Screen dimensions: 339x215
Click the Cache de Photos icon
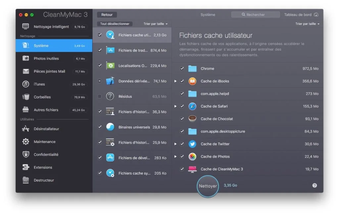click(192, 156)
